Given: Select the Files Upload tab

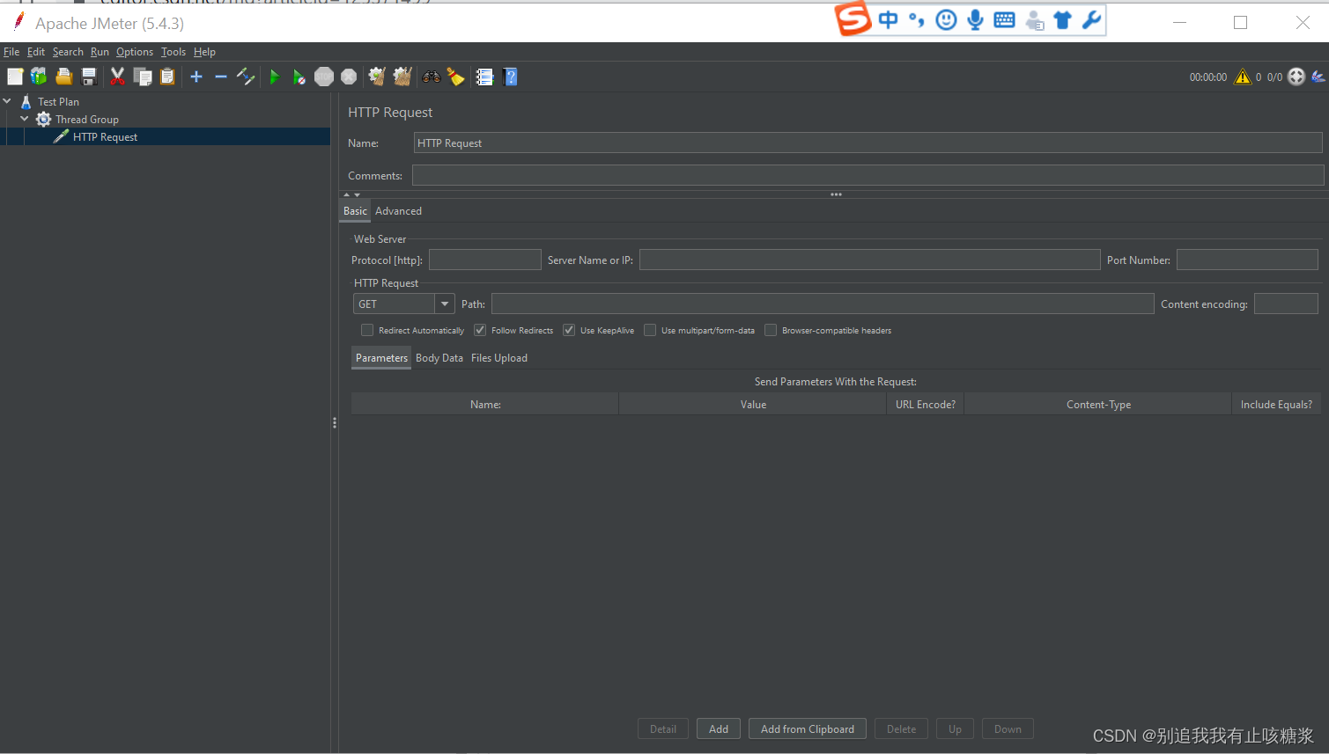Looking at the screenshot, I should point(499,358).
